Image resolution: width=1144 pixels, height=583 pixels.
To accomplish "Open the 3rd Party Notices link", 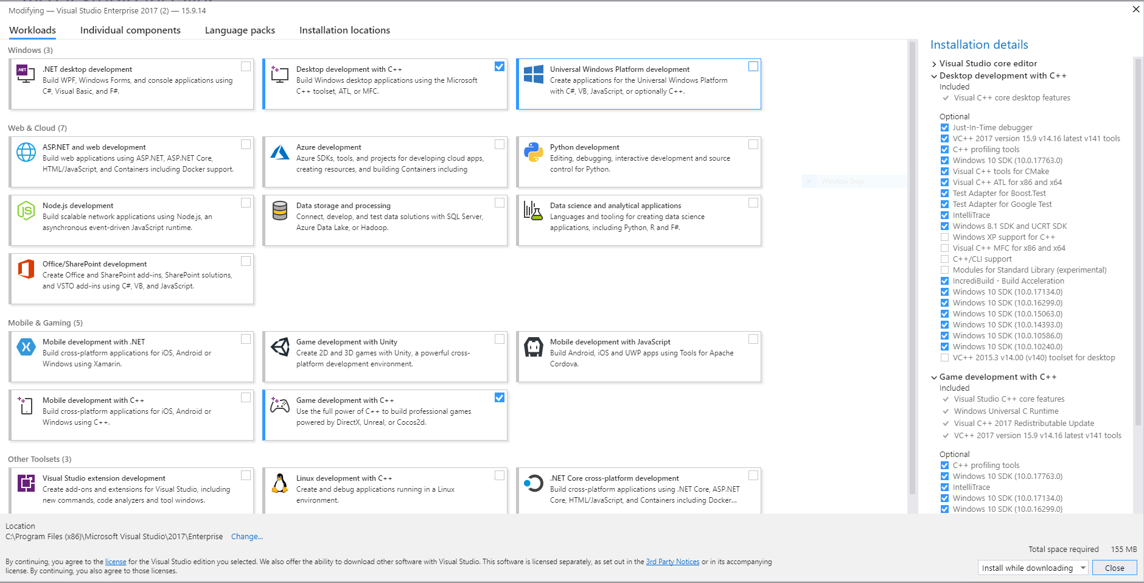I will click(672, 562).
